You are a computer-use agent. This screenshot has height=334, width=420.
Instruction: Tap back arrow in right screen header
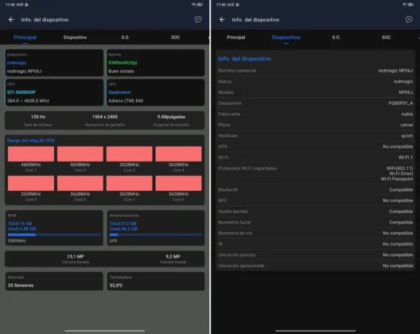[222, 20]
